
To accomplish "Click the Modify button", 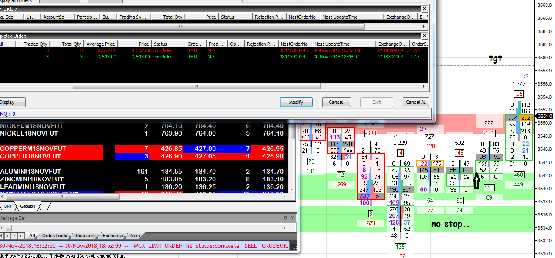I will pos(296,102).
